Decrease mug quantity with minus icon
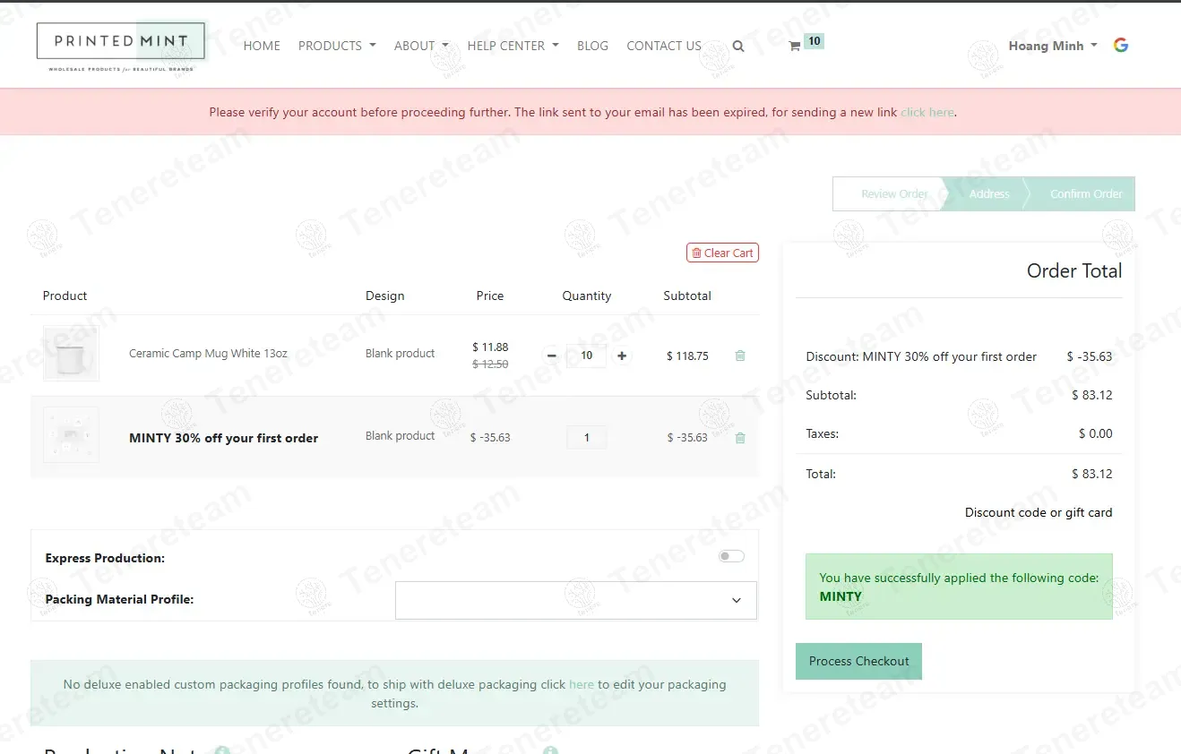The width and height of the screenshot is (1181, 754). (552, 356)
